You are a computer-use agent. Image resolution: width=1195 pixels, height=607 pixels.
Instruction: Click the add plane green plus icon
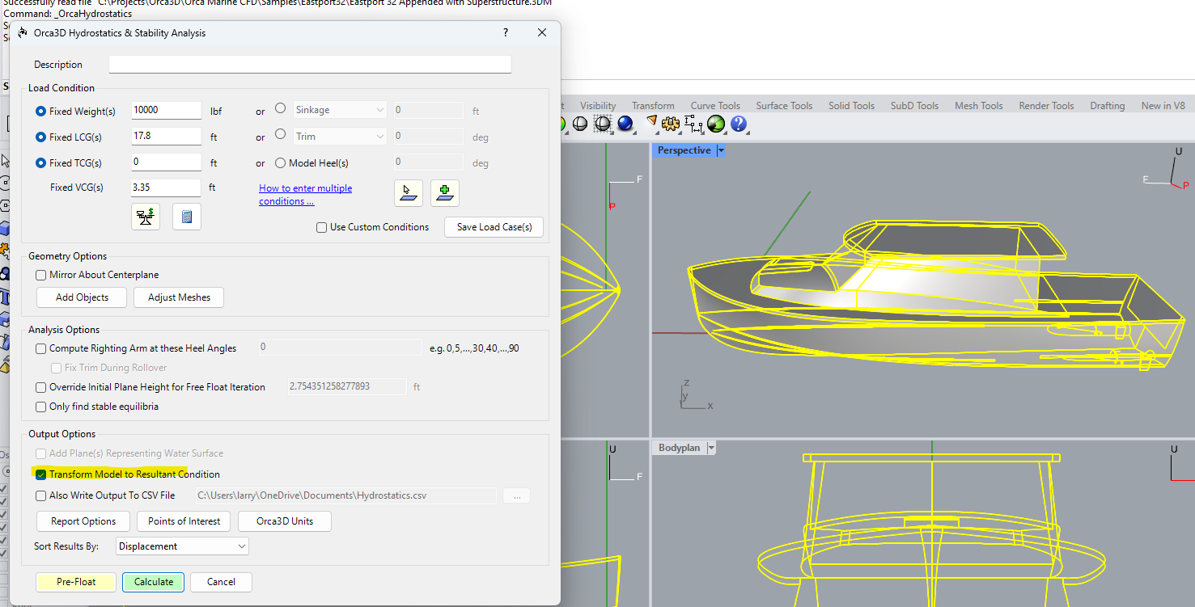pos(444,193)
